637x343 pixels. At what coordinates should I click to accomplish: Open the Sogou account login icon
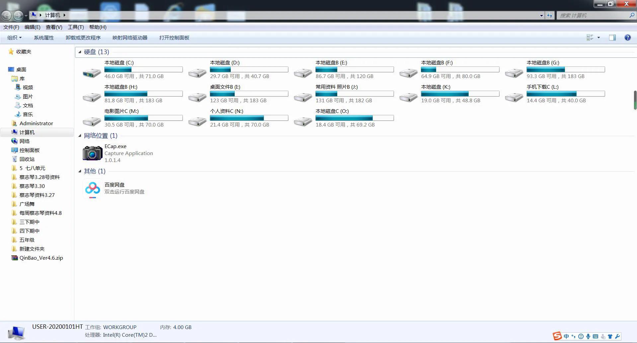coord(603,336)
